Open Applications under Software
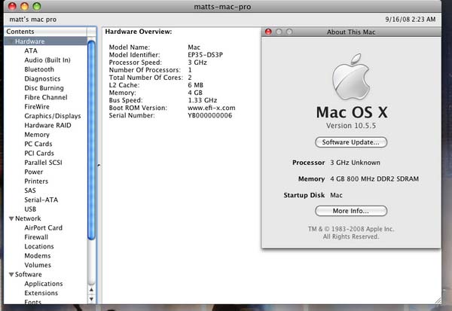Image resolution: width=452 pixels, height=311 pixels. [43, 284]
